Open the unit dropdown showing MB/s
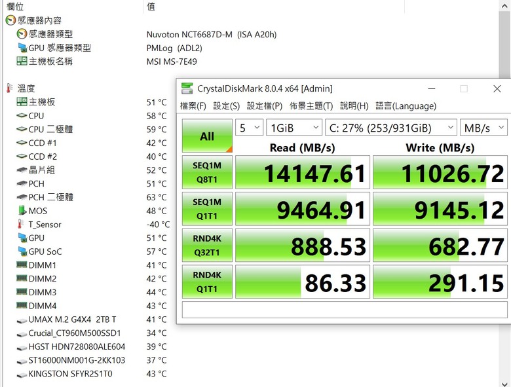Viewport: 511px width, 387px height. (x=483, y=128)
